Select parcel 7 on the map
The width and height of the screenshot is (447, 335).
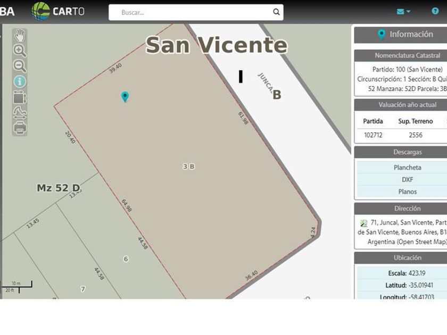click(x=83, y=289)
